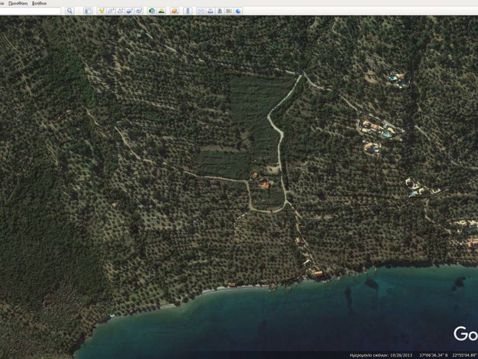Viewport: 478px width, 359px height.
Task: Show historical imagery clock
Action: 152,11
